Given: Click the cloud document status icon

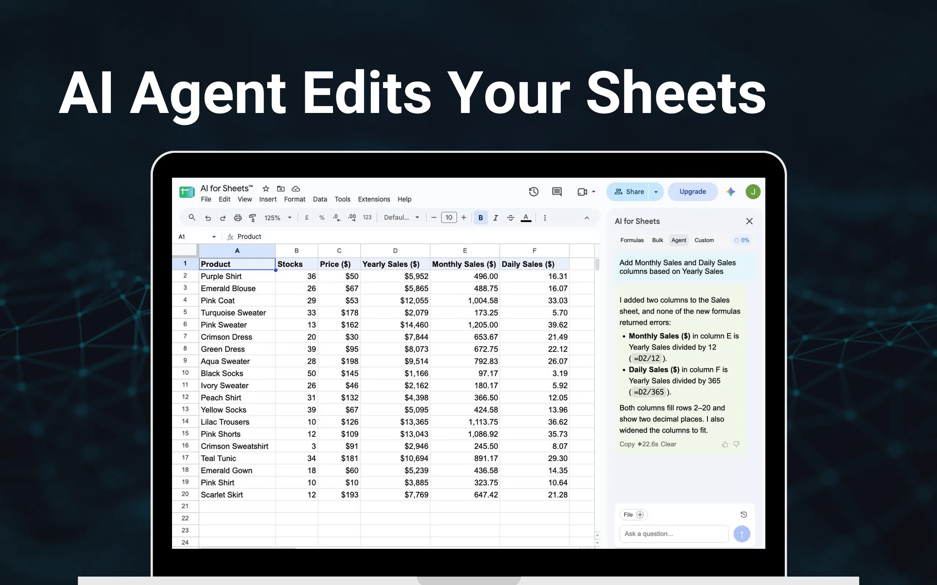Looking at the screenshot, I should point(296,188).
